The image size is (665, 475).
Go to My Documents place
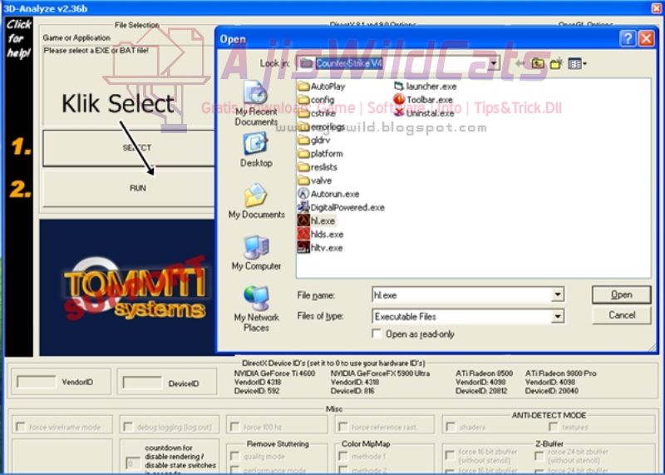pyautogui.click(x=256, y=201)
